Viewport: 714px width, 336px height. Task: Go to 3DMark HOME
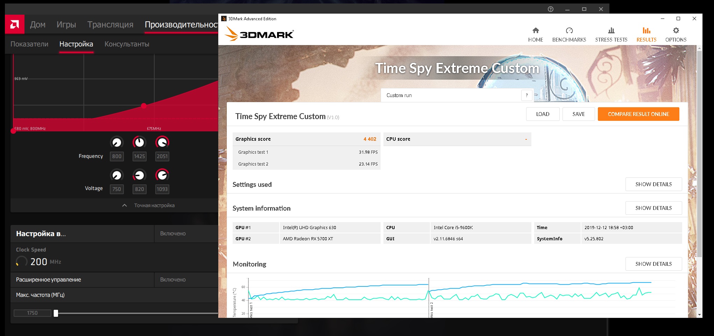point(536,35)
